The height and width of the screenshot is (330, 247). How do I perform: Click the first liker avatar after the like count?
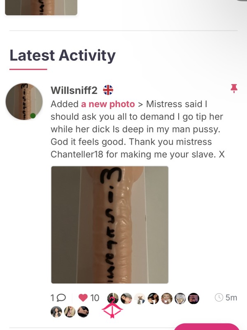coord(113,298)
